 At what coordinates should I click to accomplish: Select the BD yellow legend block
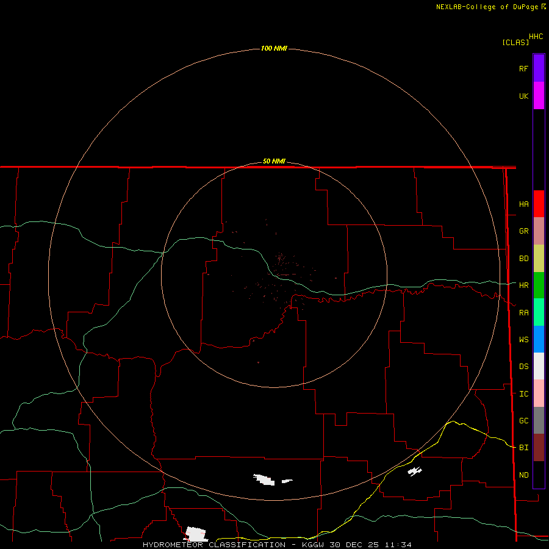point(539,259)
